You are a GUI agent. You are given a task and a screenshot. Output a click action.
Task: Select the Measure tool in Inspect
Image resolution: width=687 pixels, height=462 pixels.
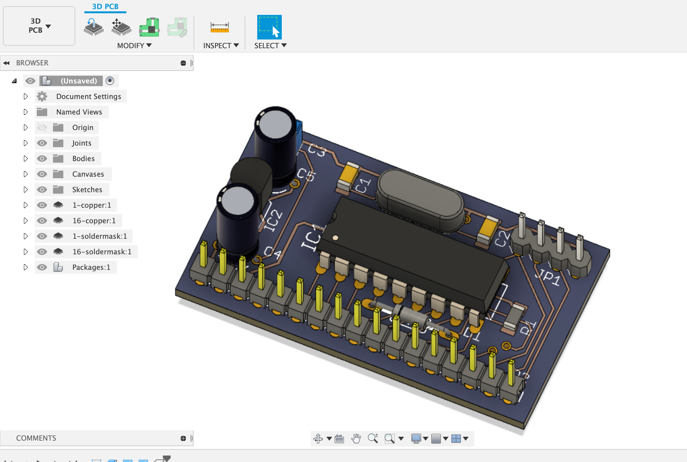point(219,27)
